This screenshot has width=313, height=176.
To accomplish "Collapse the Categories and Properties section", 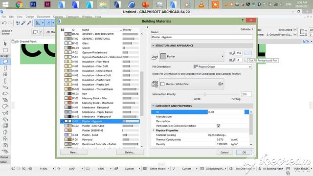I will [153, 106].
